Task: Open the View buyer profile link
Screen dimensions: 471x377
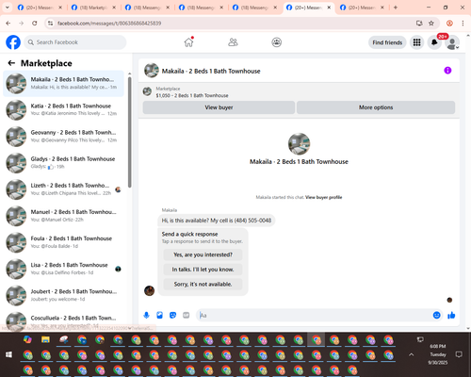Action: coord(323,197)
